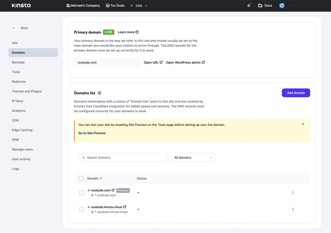Click the Docs folder icon
This screenshot has width=331, height=233.
260,5
